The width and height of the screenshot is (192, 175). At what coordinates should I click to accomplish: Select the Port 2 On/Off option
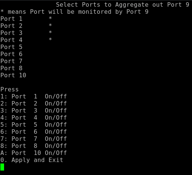tap(34, 103)
